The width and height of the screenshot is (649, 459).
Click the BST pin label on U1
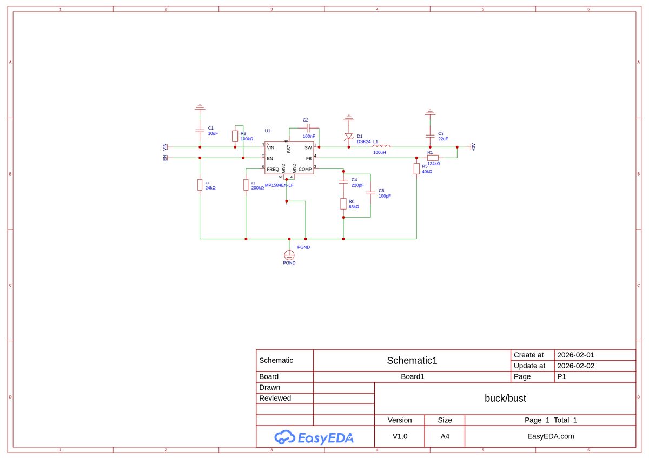(289, 148)
